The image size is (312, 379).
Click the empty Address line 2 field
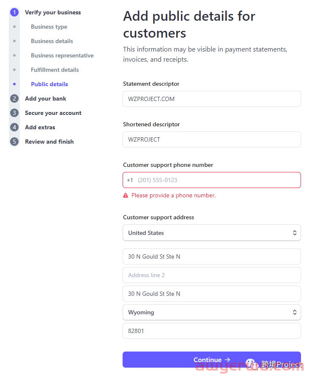pos(211,275)
